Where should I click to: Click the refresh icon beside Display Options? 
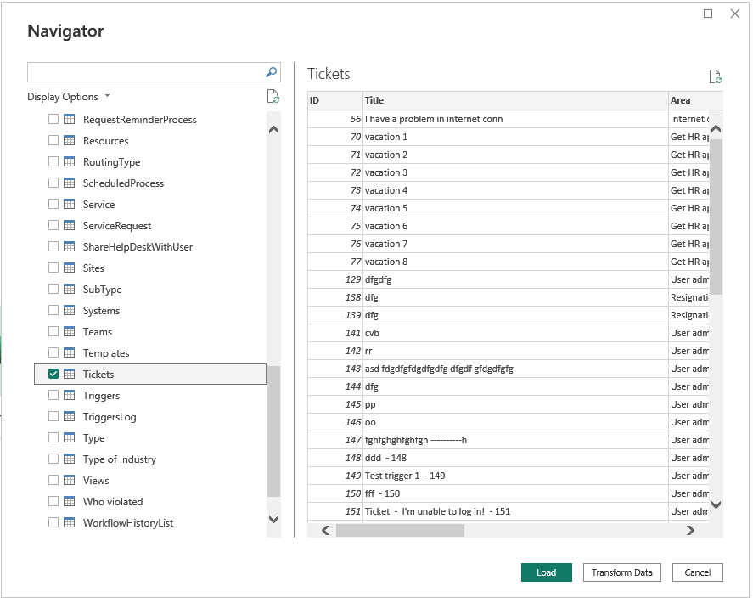click(273, 96)
